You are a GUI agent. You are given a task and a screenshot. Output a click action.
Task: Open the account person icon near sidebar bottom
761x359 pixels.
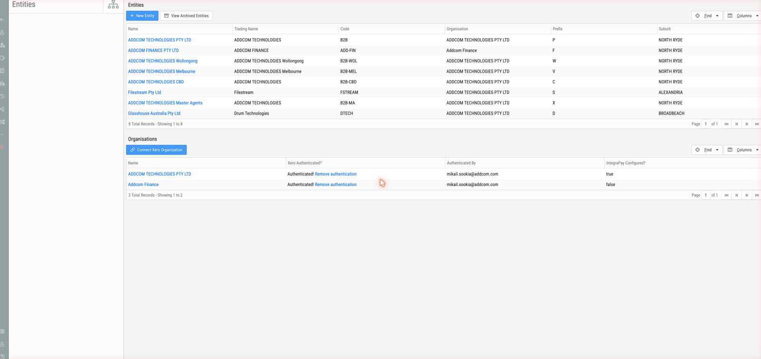pyautogui.click(x=2, y=344)
